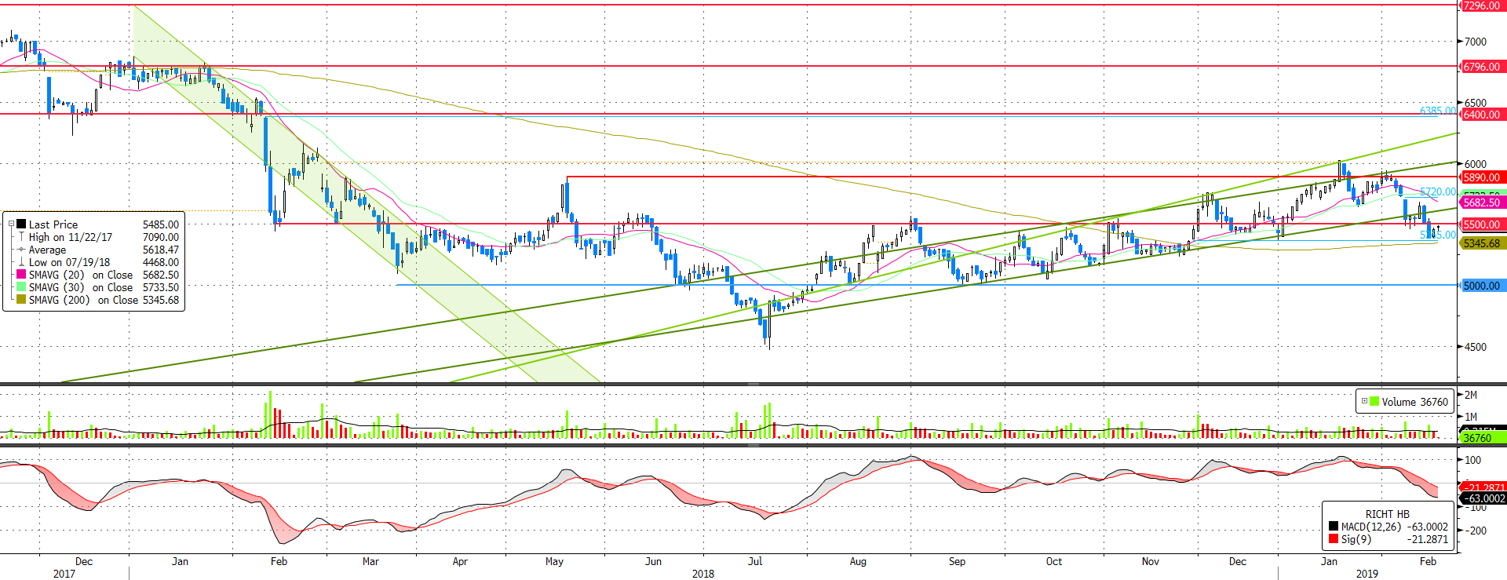This screenshot has width=1507, height=580.
Task: Click the 5345.68 olive axis label
Action: (1481, 243)
